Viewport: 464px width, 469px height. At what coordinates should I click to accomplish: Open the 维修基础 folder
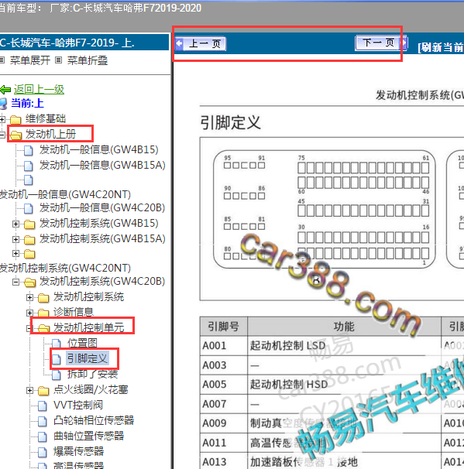coord(46,118)
